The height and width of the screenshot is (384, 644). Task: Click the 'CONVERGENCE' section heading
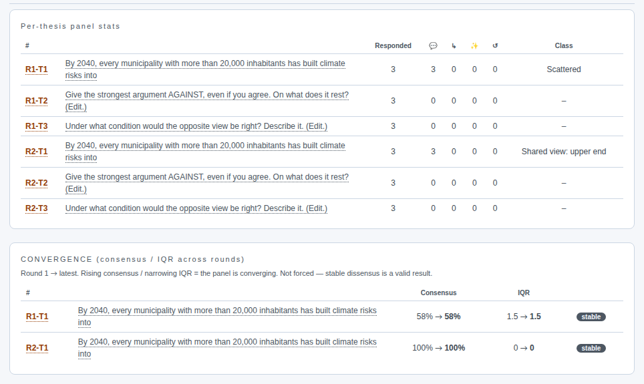[x=132, y=260]
